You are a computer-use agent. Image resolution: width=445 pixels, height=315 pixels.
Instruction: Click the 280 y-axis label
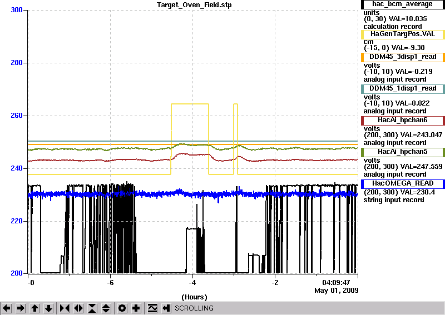coord(17,63)
